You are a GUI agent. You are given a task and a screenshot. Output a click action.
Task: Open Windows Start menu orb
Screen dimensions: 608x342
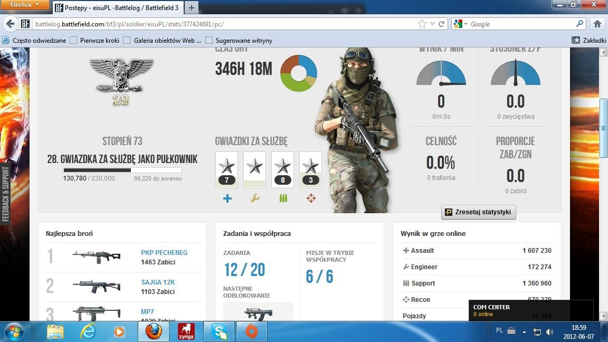(x=14, y=332)
